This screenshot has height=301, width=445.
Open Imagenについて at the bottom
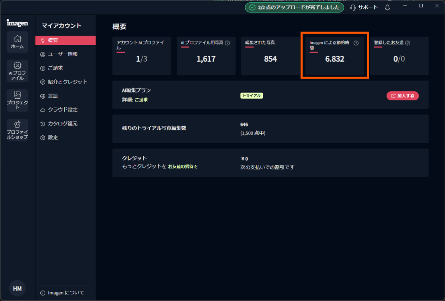[66, 293]
